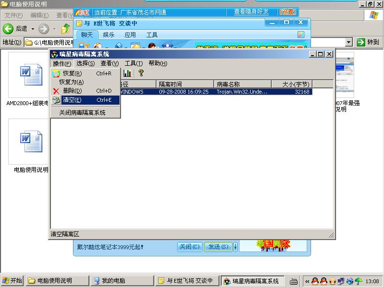
Task: Click the 戴尔酷炫笔记本3999元起 ad link
Action: pyautogui.click(x=110, y=247)
